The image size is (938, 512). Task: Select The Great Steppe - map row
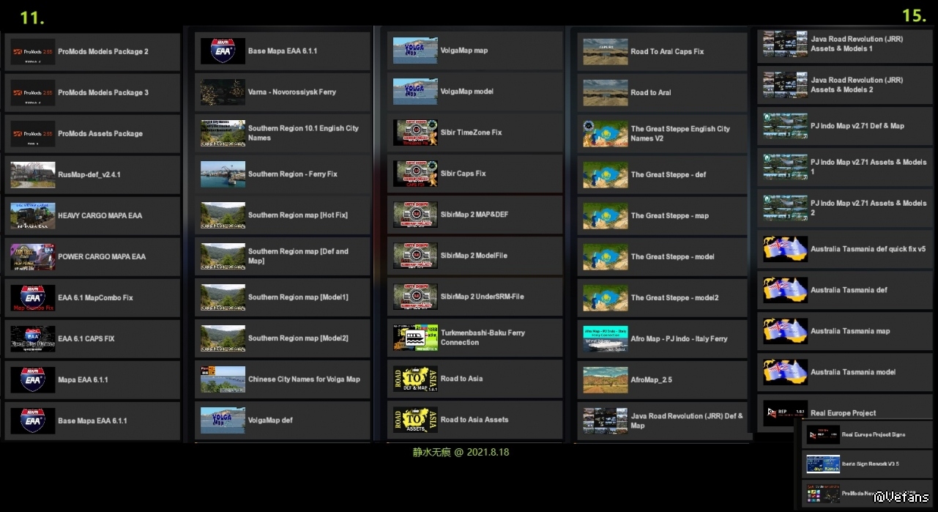coord(663,216)
